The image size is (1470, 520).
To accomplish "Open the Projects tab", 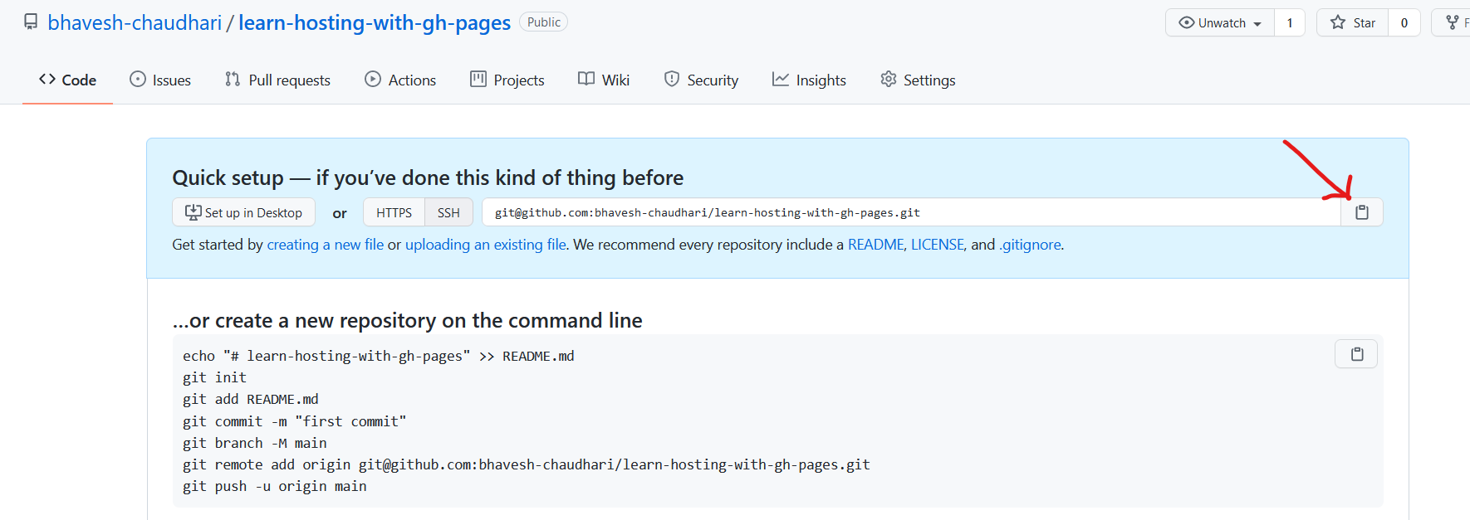I will 507,80.
